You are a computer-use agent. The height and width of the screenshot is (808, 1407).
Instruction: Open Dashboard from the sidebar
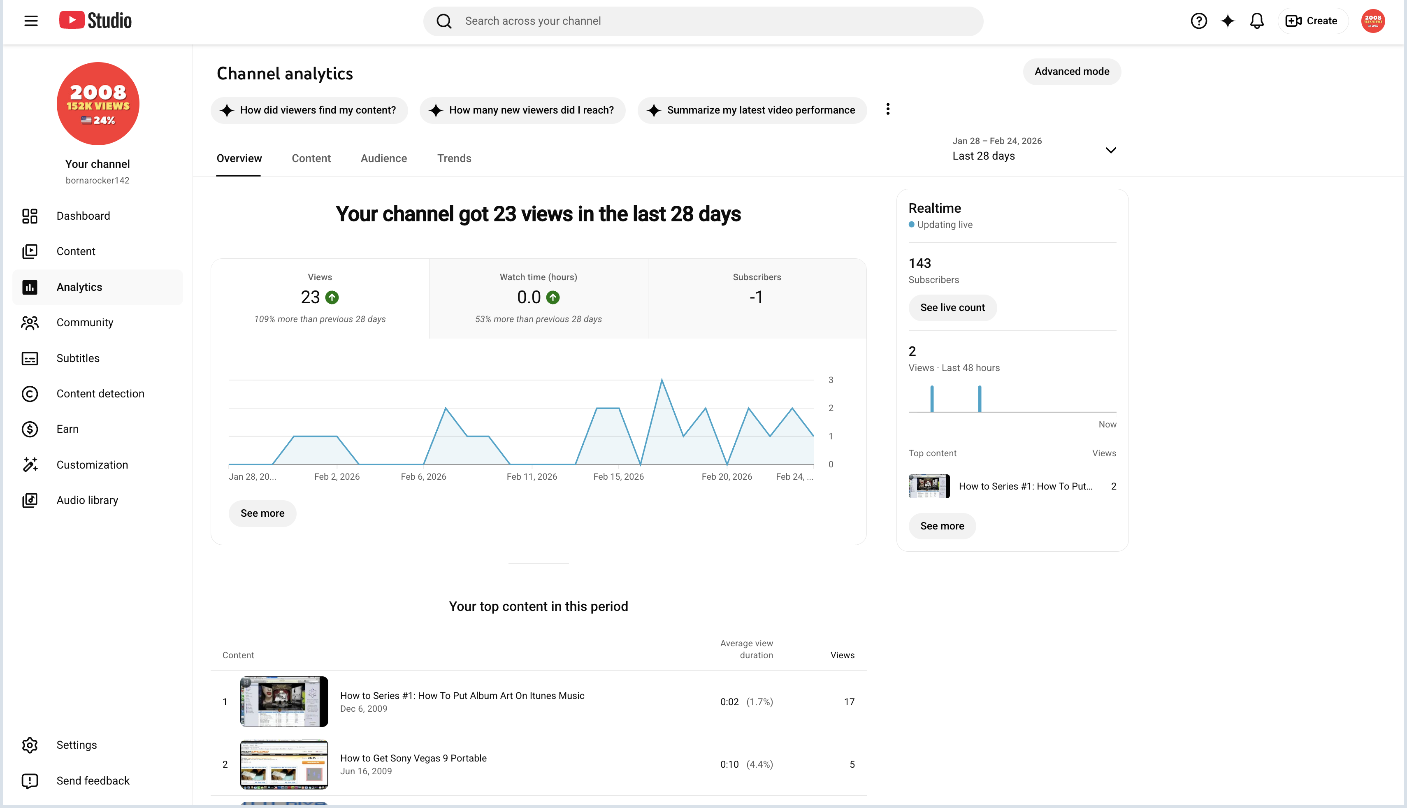tap(98, 216)
